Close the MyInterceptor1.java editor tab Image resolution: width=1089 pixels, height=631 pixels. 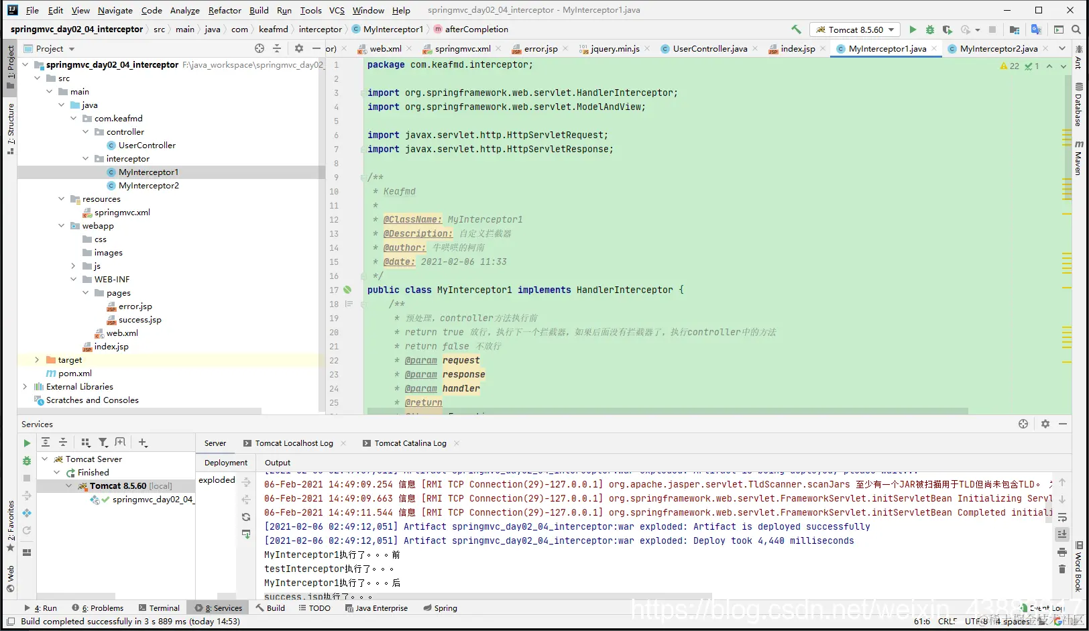[x=934, y=48]
